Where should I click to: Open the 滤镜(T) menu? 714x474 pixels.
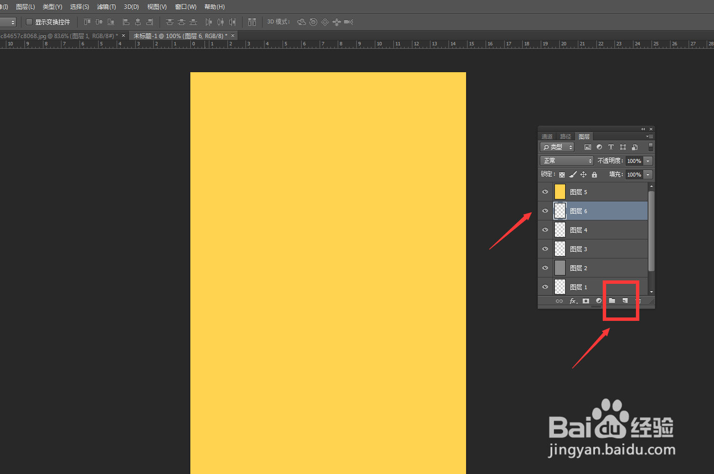point(106,7)
